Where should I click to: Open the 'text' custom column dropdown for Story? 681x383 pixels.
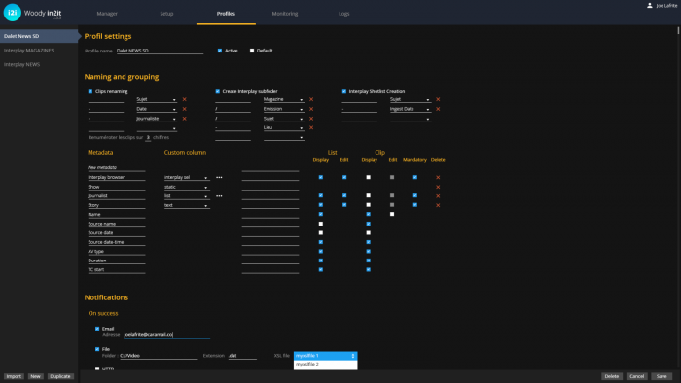pos(187,205)
